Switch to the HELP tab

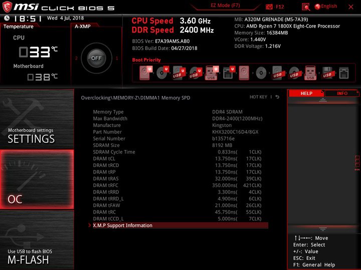(x=306, y=93)
